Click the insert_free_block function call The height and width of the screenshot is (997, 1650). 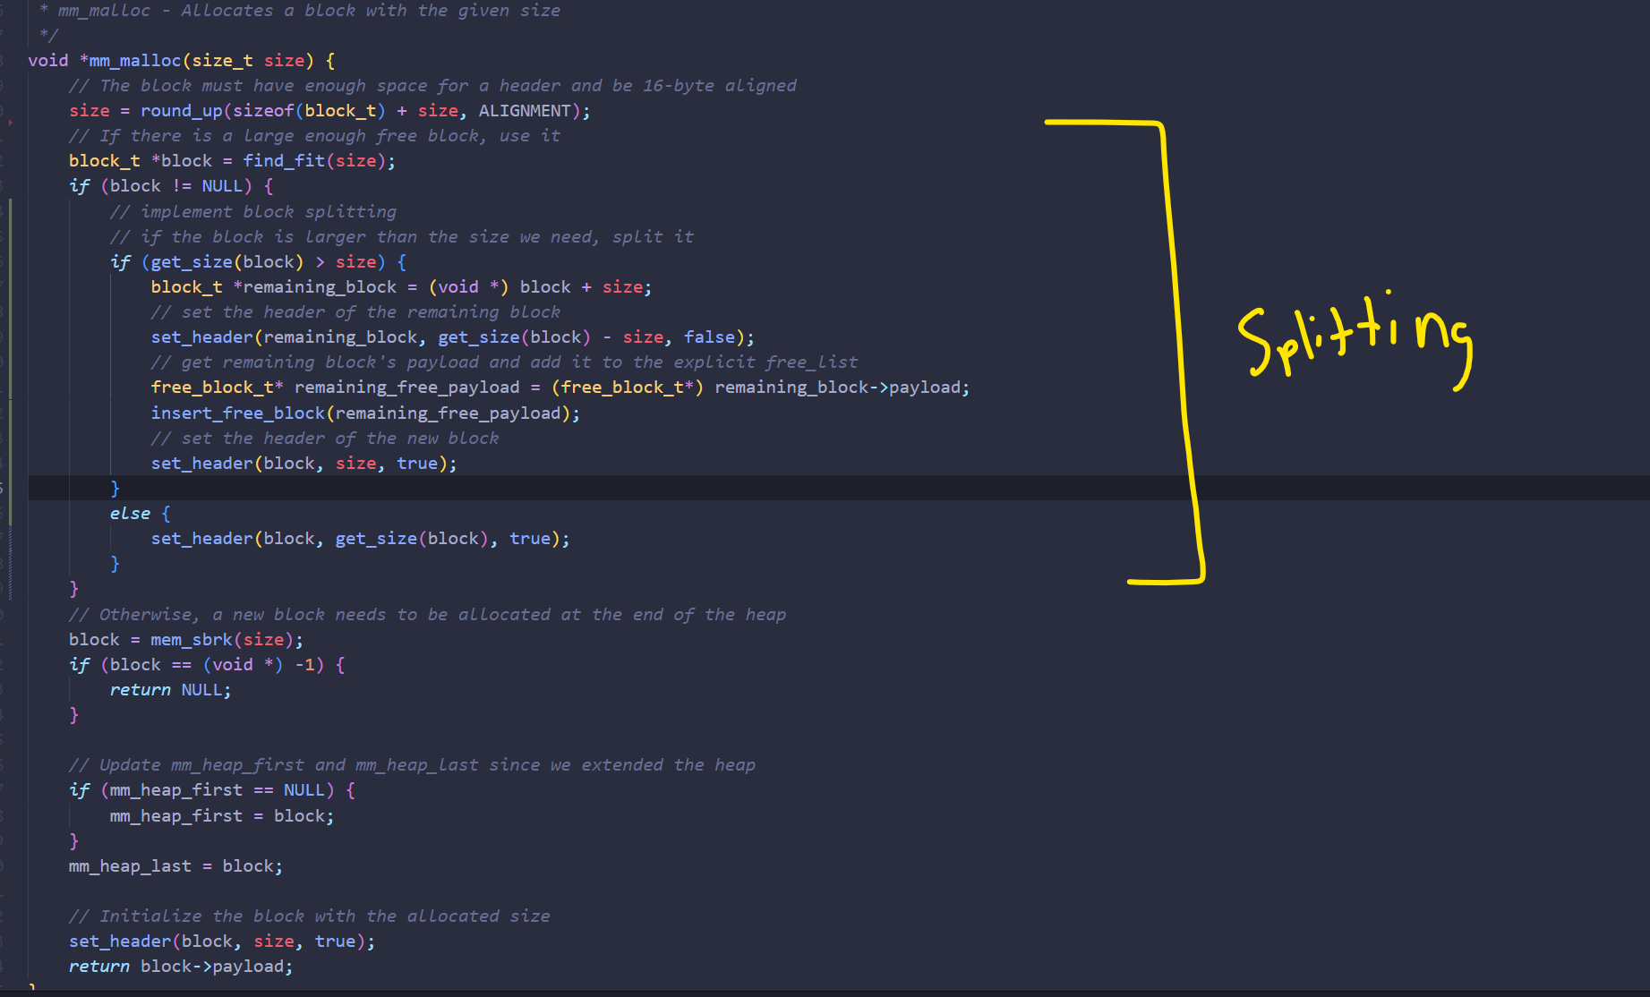(237, 413)
